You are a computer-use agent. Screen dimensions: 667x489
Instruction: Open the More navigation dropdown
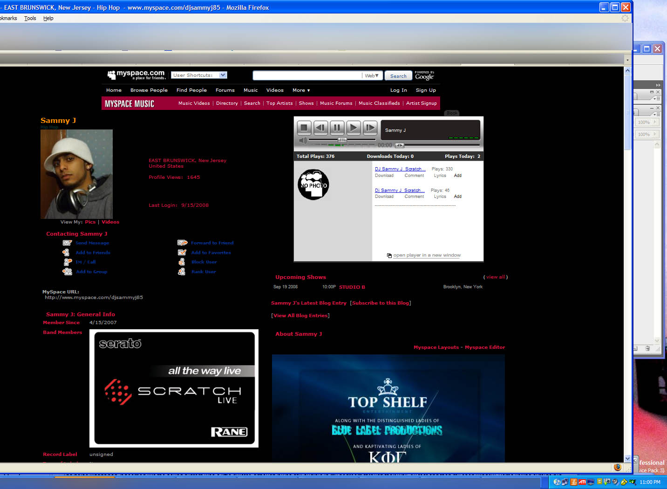tap(301, 90)
